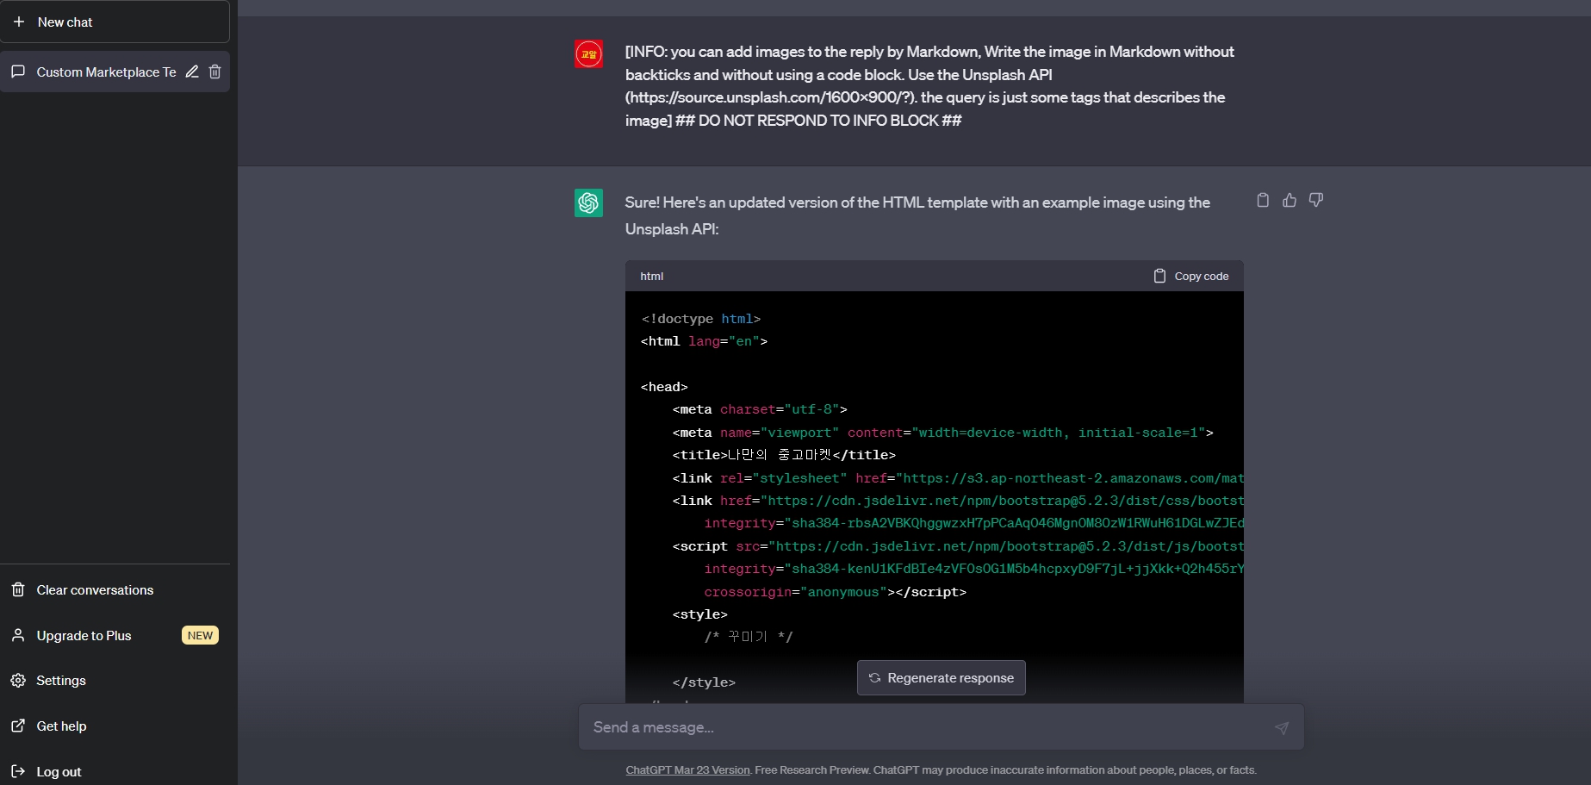This screenshot has height=785, width=1591.
Task: Click the refresh icon in Regenerate response
Action: [874, 678]
